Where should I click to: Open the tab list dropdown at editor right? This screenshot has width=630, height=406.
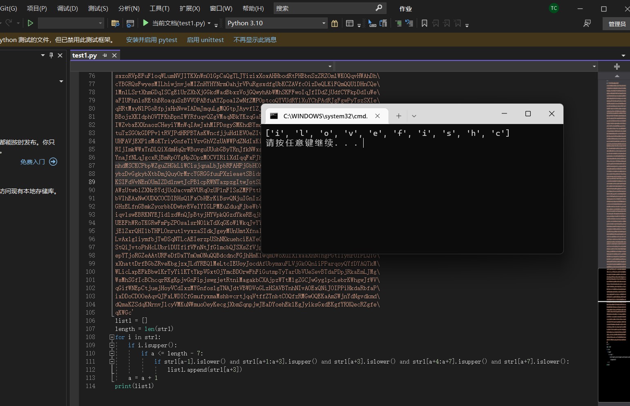point(623,55)
